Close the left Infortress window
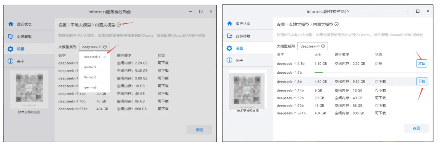This screenshot has height=147, width=438. (x=211, y=11)
